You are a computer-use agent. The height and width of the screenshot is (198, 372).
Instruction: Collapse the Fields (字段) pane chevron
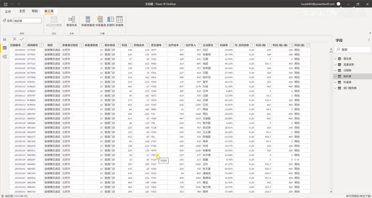pos(369,40)
